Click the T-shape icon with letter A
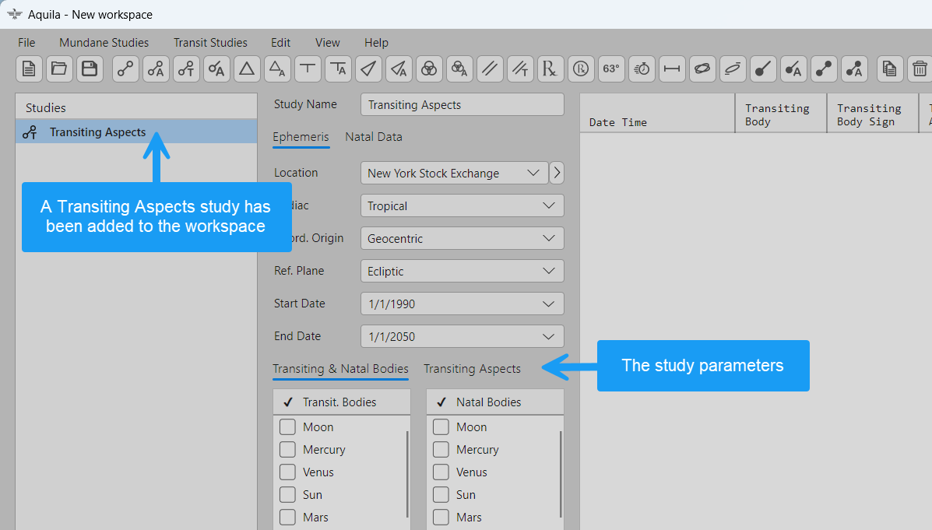The height and width of the screenshot is (530, 932). point(338,69)
